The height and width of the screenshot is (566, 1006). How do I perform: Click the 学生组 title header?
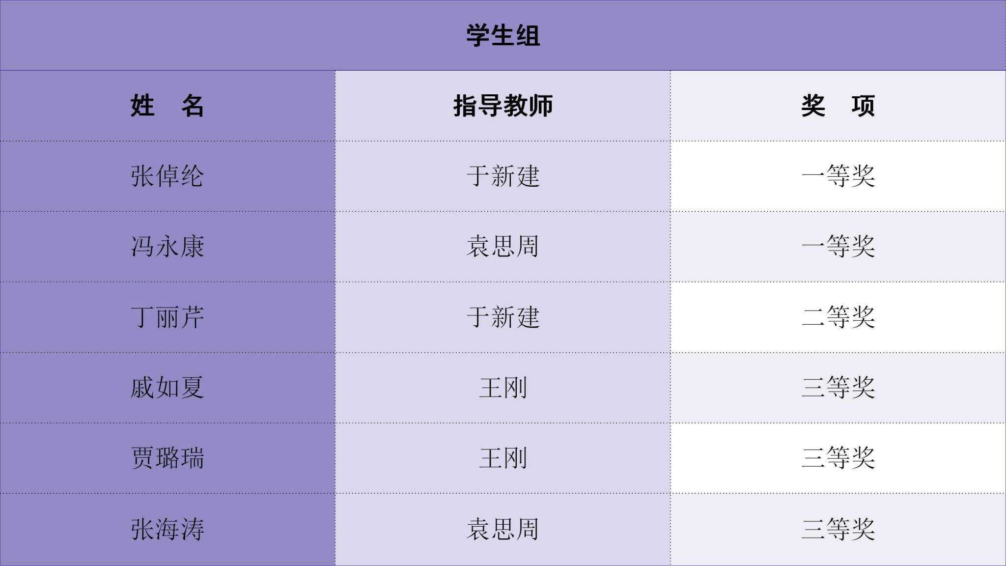point(503,35)
